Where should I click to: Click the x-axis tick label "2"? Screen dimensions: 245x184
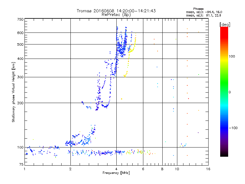[x=70, y=169]
